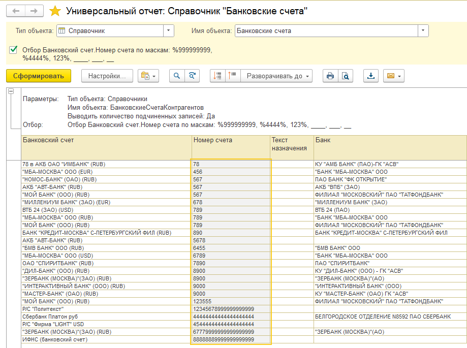Open the Тип объекта dropdown arrow
Viewport: 467px width, 348px height.
pyautogui.click(x=169, y=30)
